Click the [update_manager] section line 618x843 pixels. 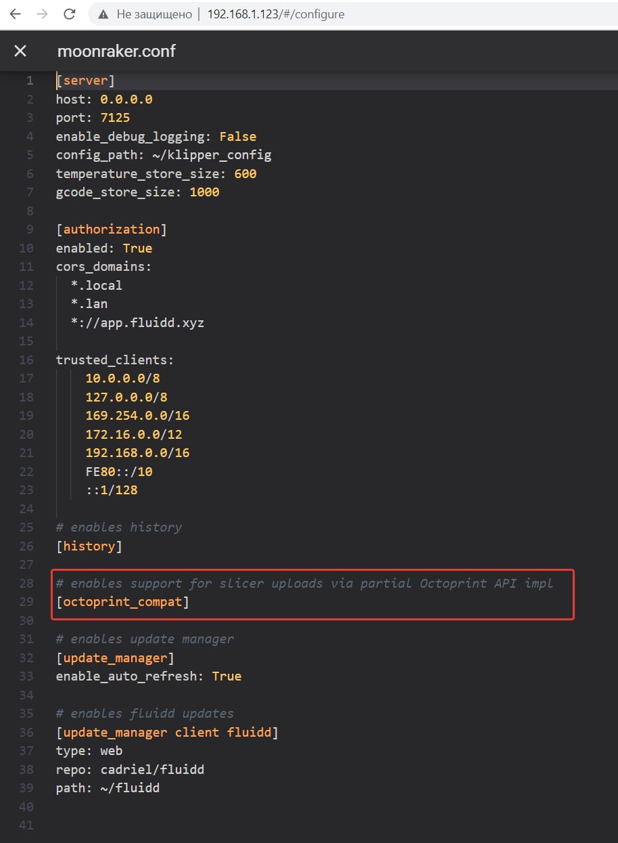115,657
